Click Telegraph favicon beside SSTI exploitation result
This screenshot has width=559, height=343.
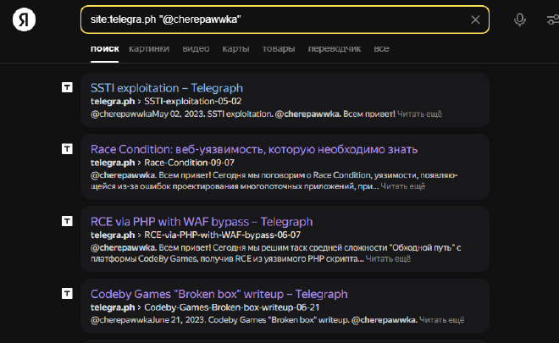(x=67, y=87)
